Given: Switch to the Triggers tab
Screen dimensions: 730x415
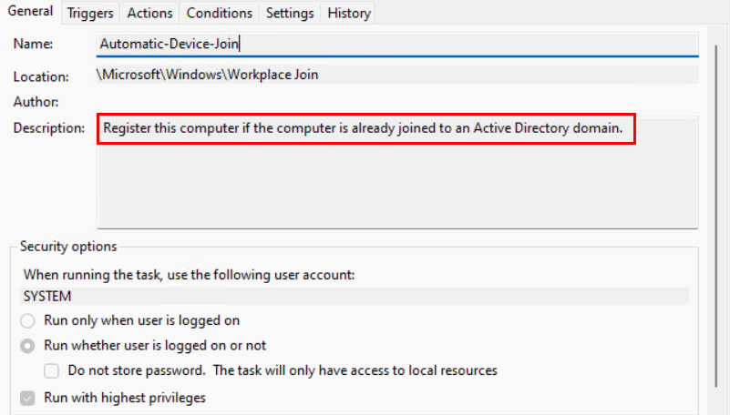Looking at the screenshot, I should point(90,13).
